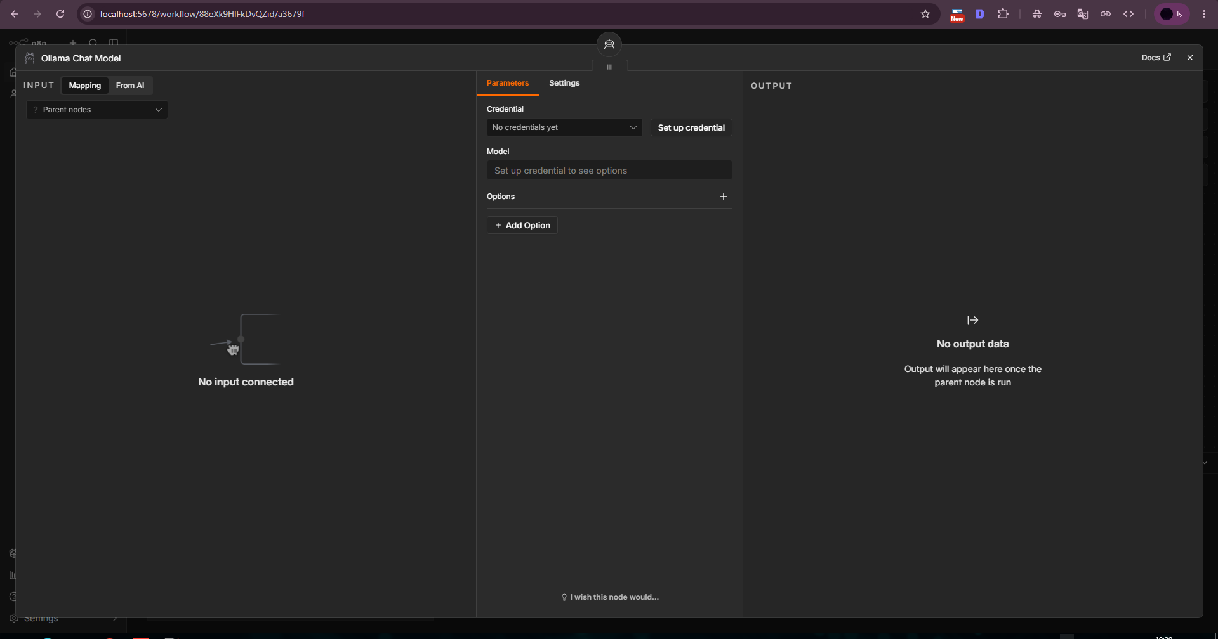Click the output arrow icon above No output data

point(972,320)
